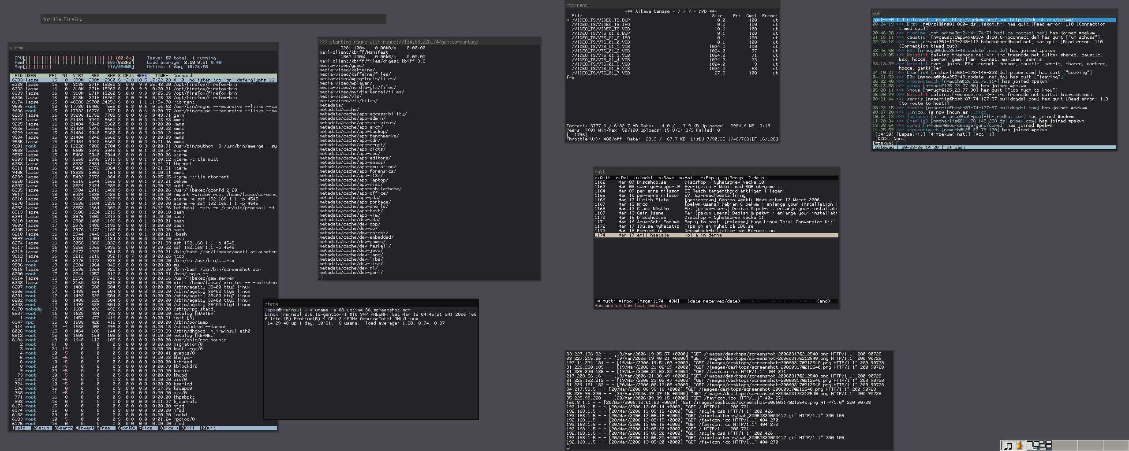Click the Mozilla Firefox title bar
This screenshot has width=1129, height=451.
213,19
